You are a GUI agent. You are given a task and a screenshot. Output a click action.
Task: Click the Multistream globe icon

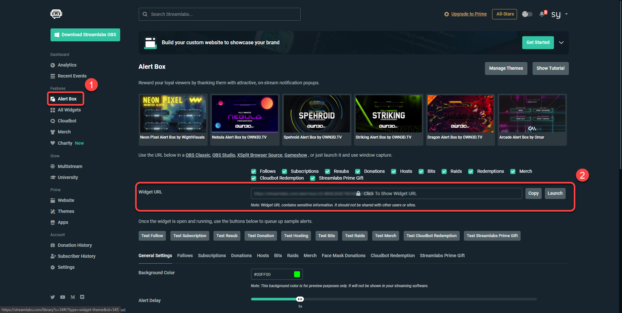[x=52, y=166]
